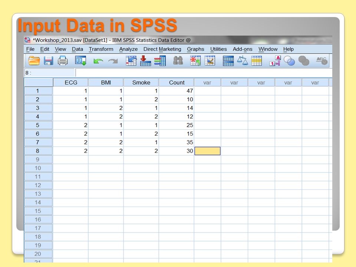Open the Recall recently used dialogs icon
Image resolution: width=356 pixels, height=267 pixels.
pos(80,61)
